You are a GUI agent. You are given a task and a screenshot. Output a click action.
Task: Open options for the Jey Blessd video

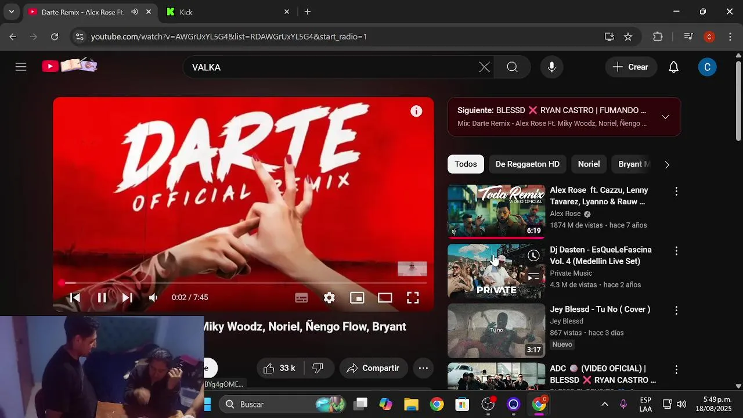(x=676, y=311)
